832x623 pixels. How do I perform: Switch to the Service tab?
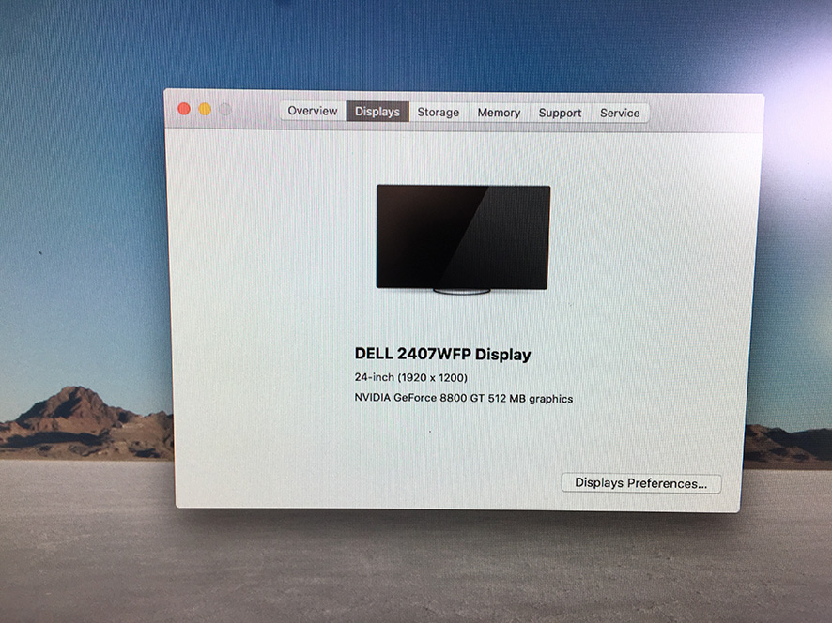[x=620, y=113]
